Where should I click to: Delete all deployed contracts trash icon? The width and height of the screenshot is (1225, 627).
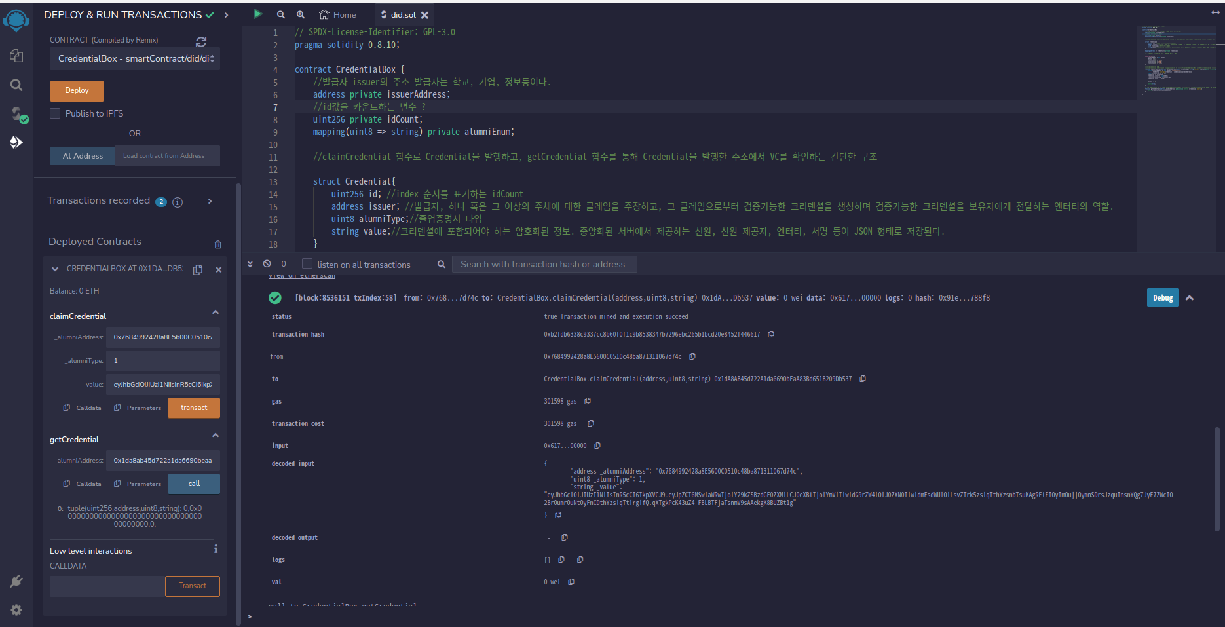click(218, 244)
